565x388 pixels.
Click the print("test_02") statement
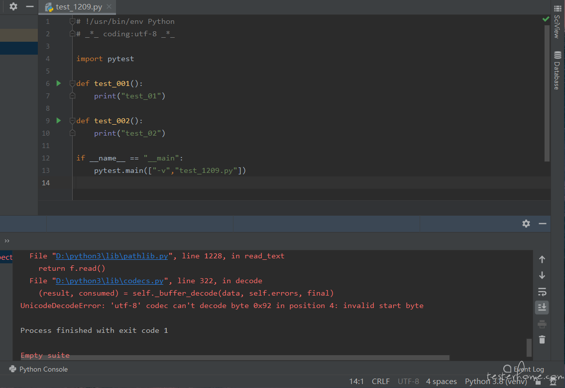(x=130, y=134)
